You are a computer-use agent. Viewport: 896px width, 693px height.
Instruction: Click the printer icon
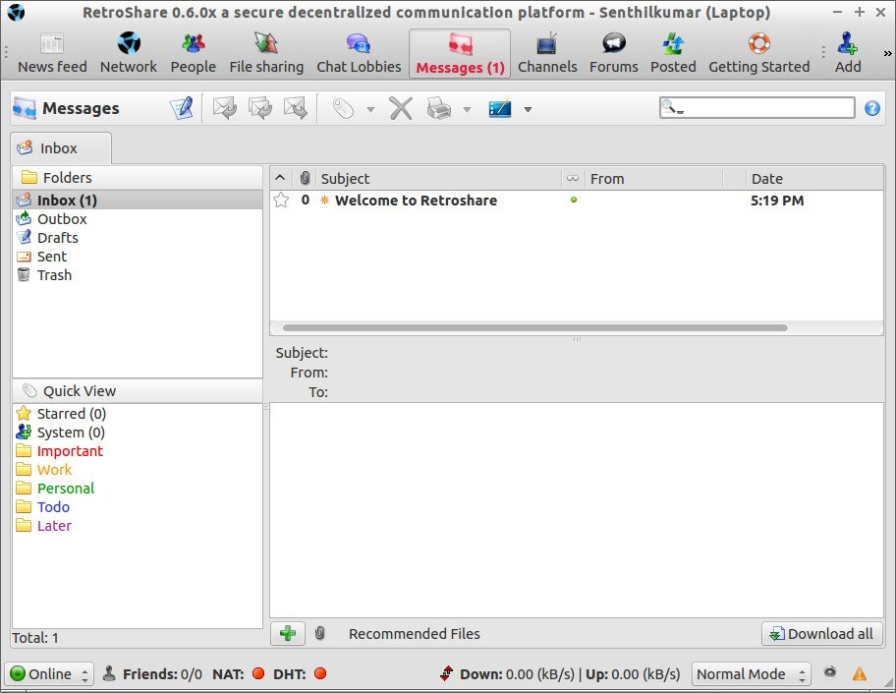pos(439,108)
